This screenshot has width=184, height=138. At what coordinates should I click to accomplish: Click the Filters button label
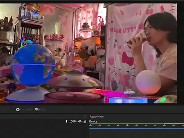[x=43, y=110]
